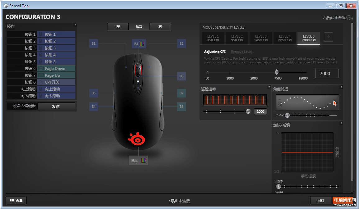This screenshot has width=359, height=209.
Task: Select the B8 button marker
Action: click(x=182, y=76)
